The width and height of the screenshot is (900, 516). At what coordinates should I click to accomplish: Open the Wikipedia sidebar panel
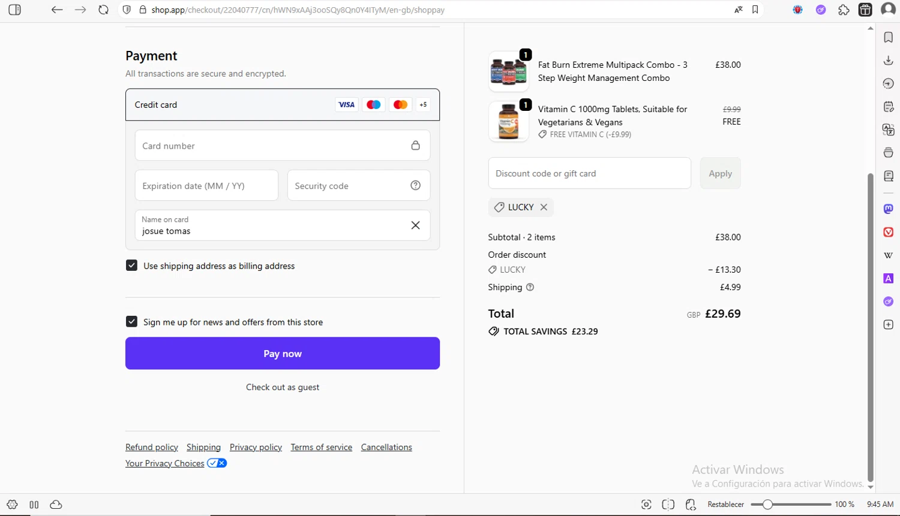point(889,255)
